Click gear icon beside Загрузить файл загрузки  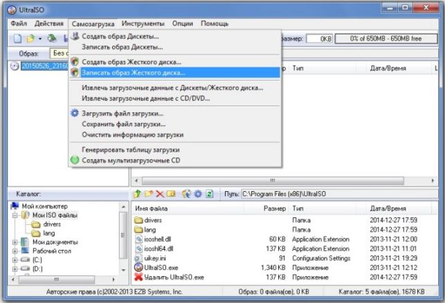coord(75,113)
